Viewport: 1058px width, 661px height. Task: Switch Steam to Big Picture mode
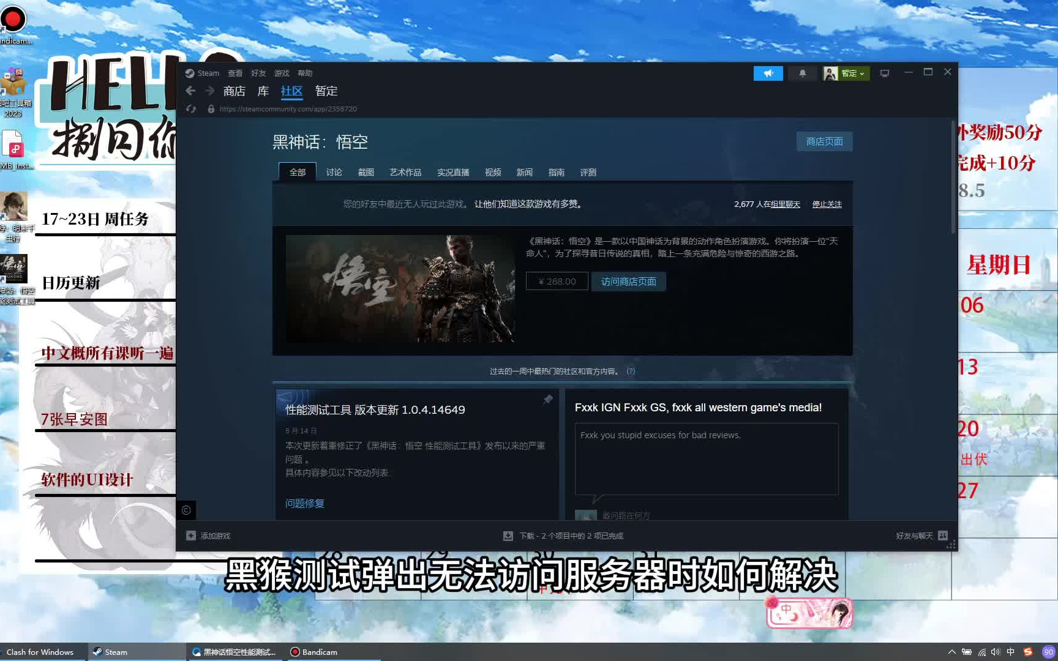pos(884,73)
